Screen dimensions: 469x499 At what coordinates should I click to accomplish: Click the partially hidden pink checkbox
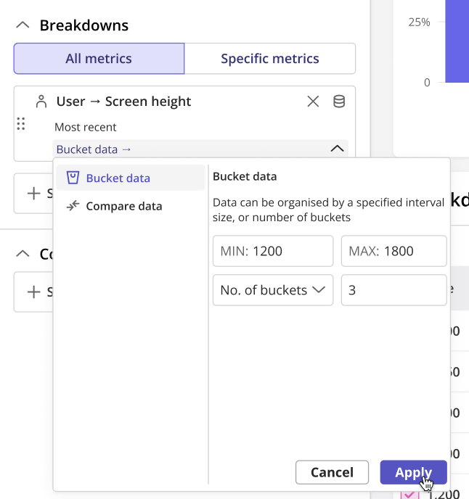[x=409, y=495]
